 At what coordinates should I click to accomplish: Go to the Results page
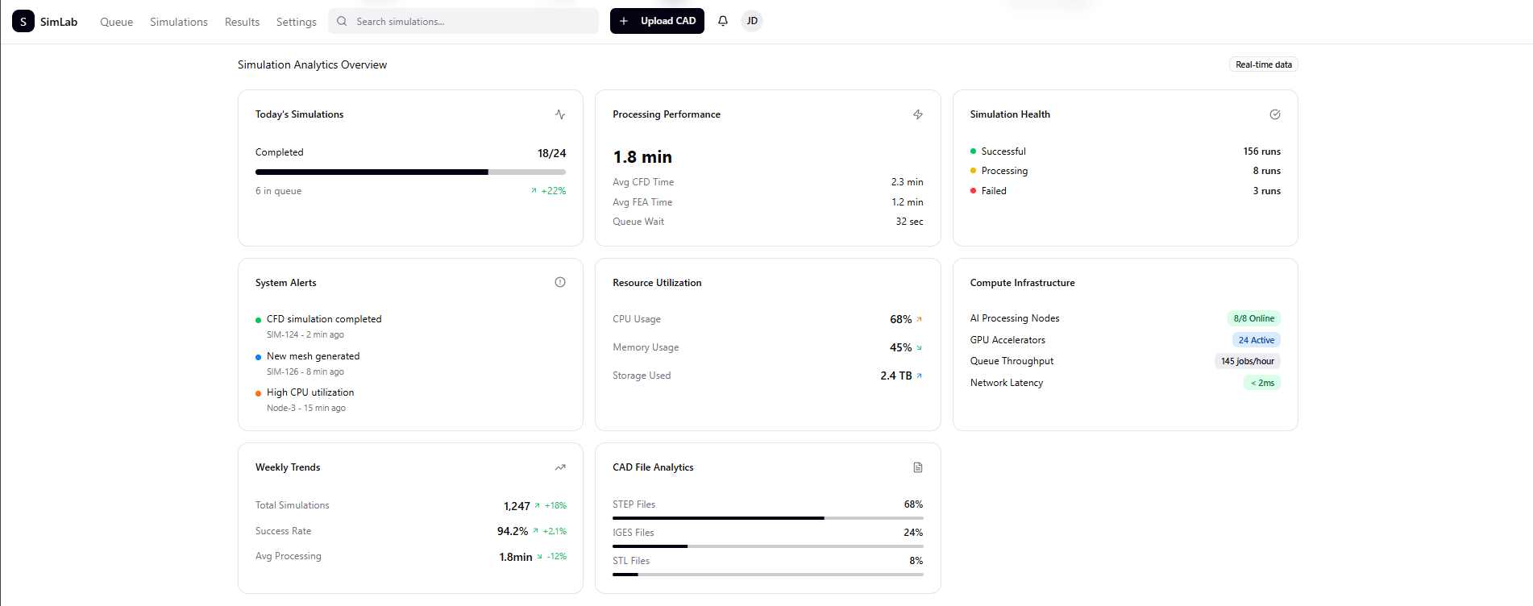tap(242, 22)
